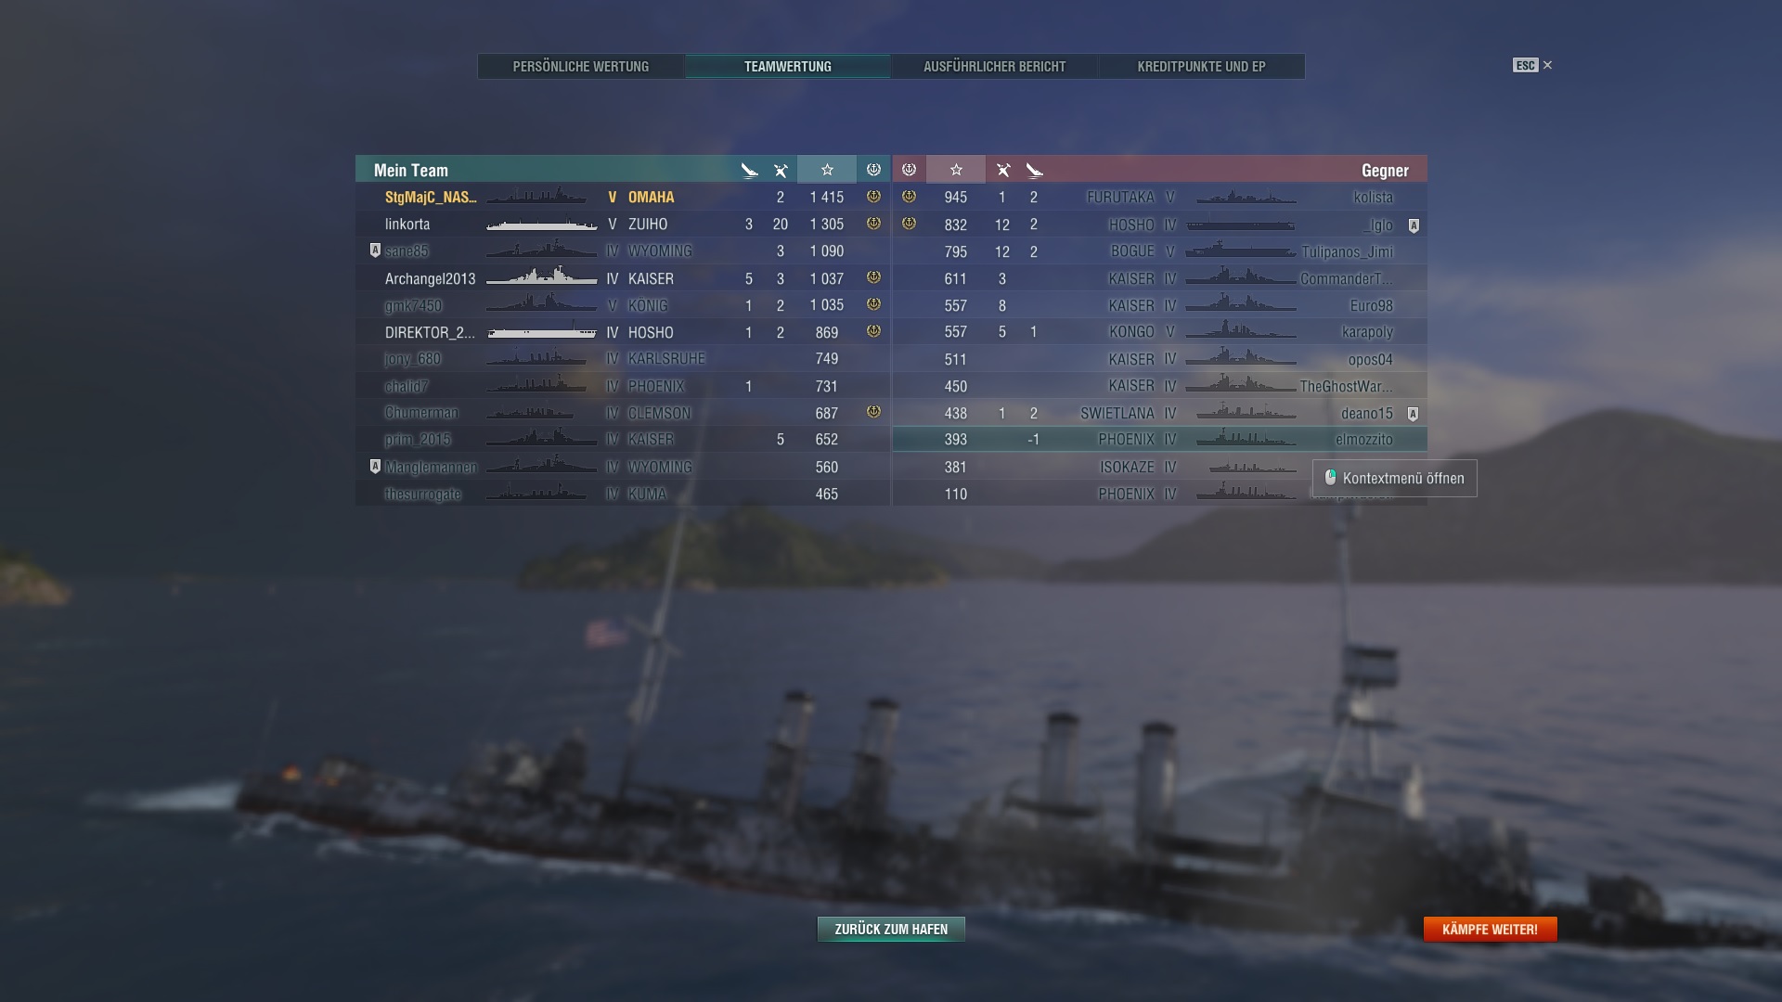Screen dimensions: 1782x1002
Task: Click achievement medal on Archangel2013 row
Action: 873,277
